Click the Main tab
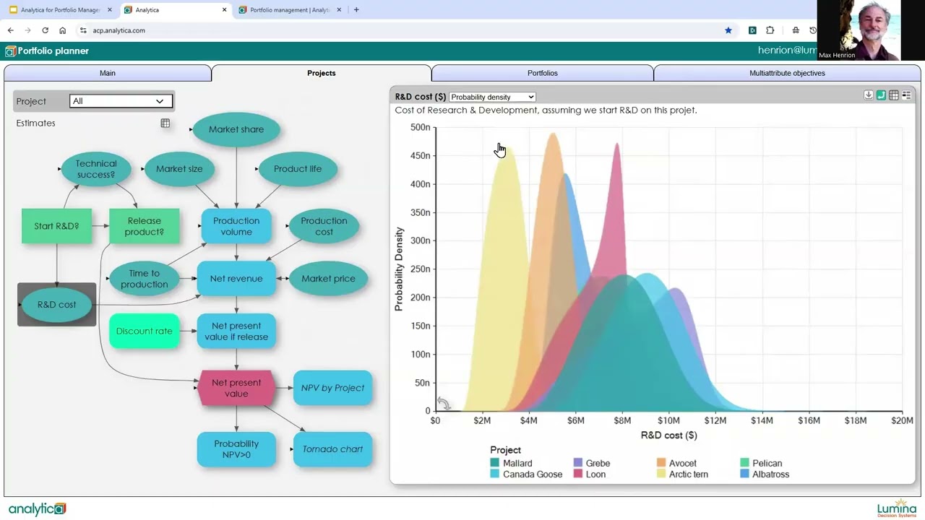The height and width of the screenshot is (520, 925). point(108,73)
